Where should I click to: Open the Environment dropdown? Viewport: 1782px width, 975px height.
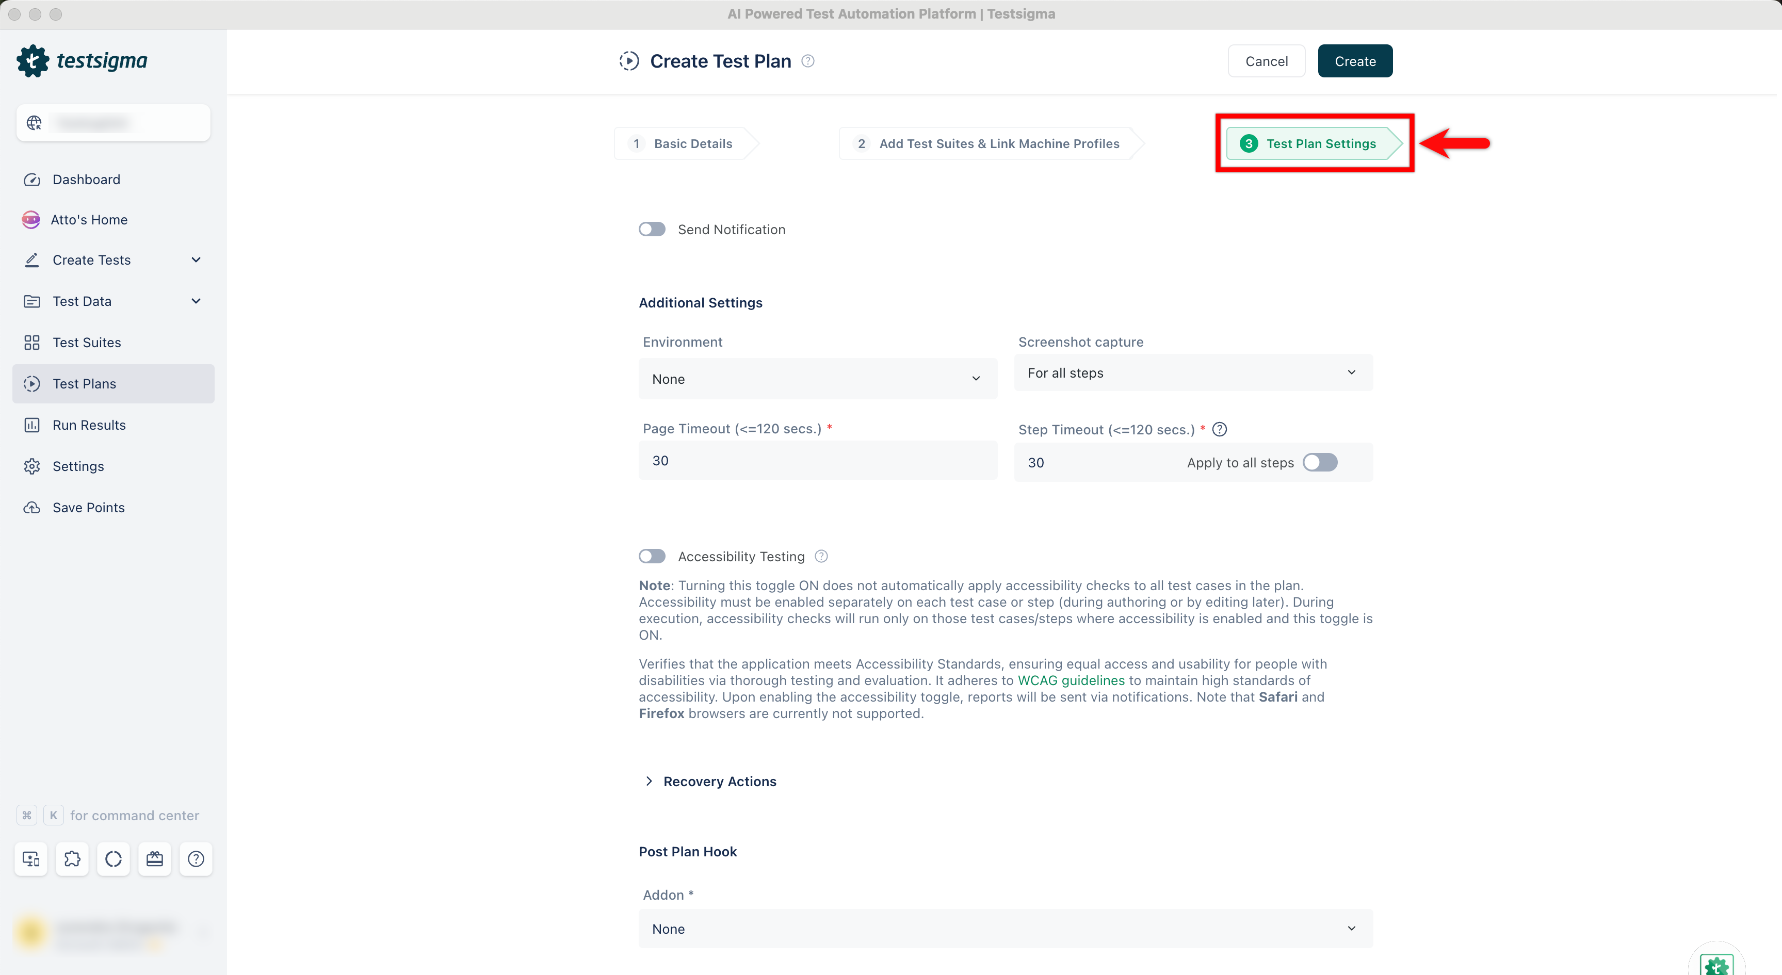tap(818, 379)
